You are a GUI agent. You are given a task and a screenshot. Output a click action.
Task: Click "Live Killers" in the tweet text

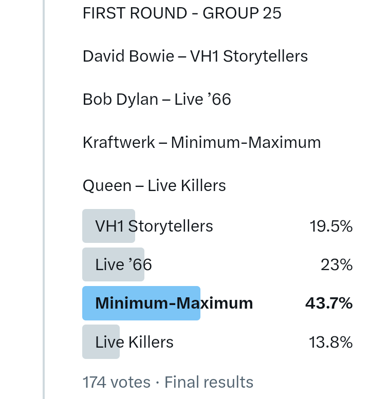tap(187, 185)
